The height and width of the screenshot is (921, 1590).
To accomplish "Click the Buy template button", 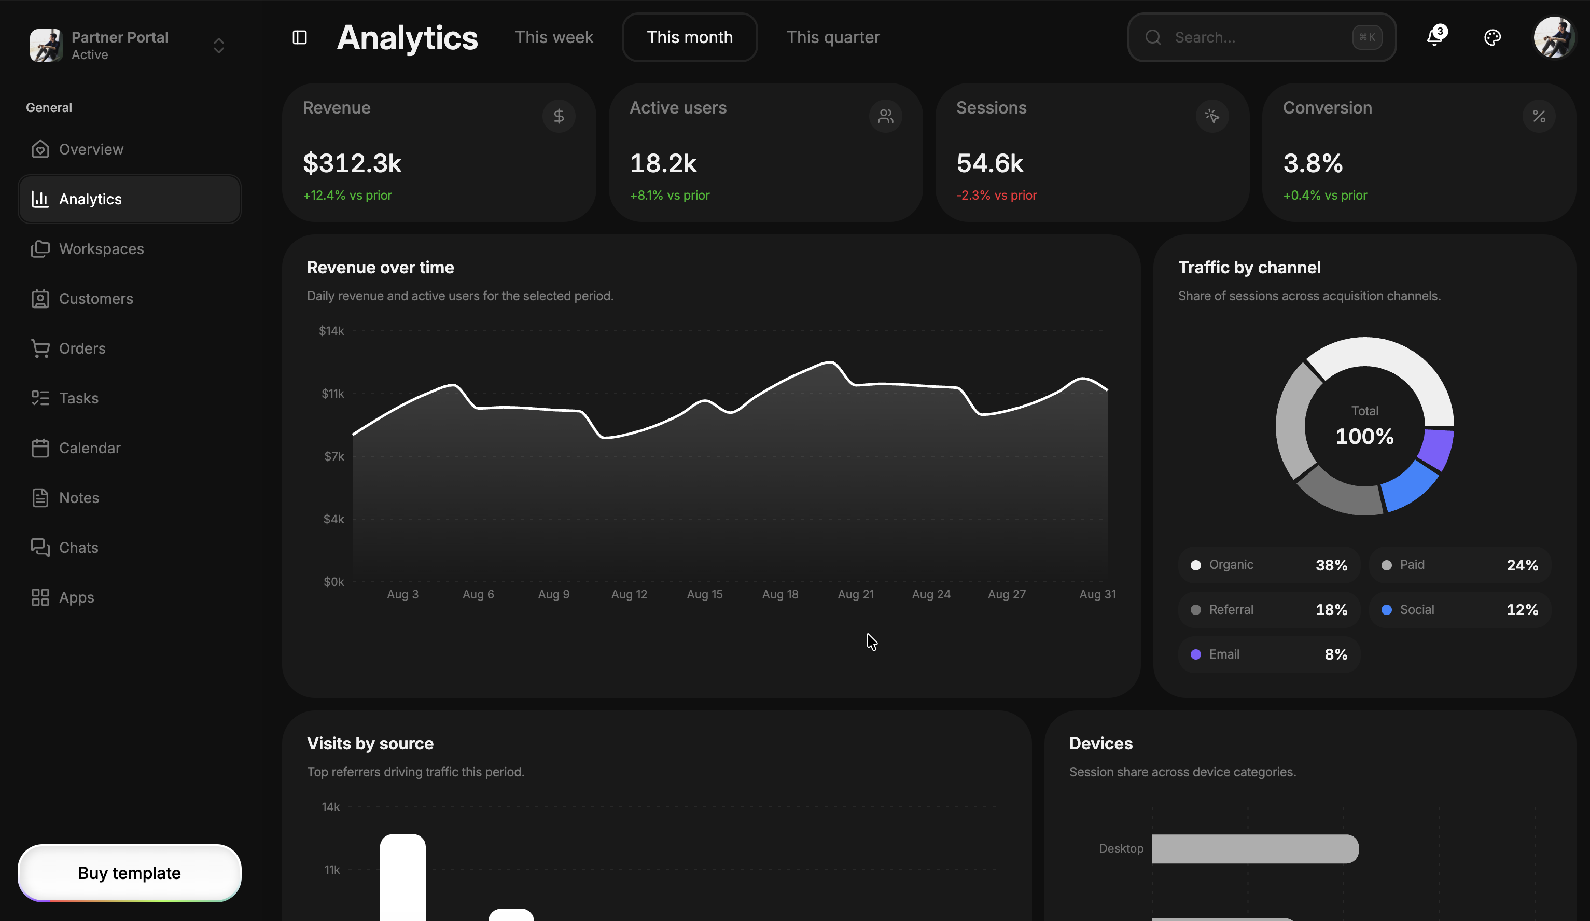I will click(129, 873).
